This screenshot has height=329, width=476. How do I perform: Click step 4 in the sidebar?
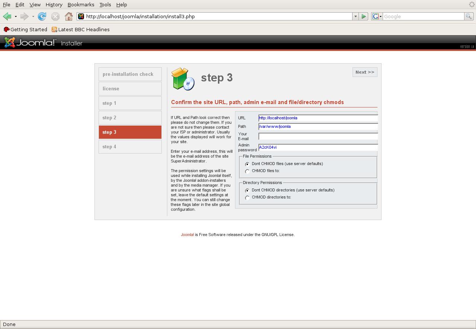(130, 146)
